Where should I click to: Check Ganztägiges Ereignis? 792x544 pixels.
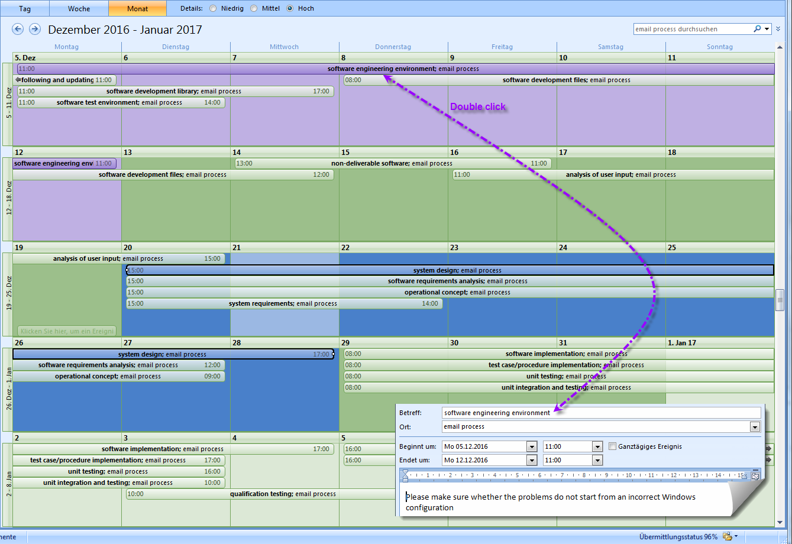[613, 446]
